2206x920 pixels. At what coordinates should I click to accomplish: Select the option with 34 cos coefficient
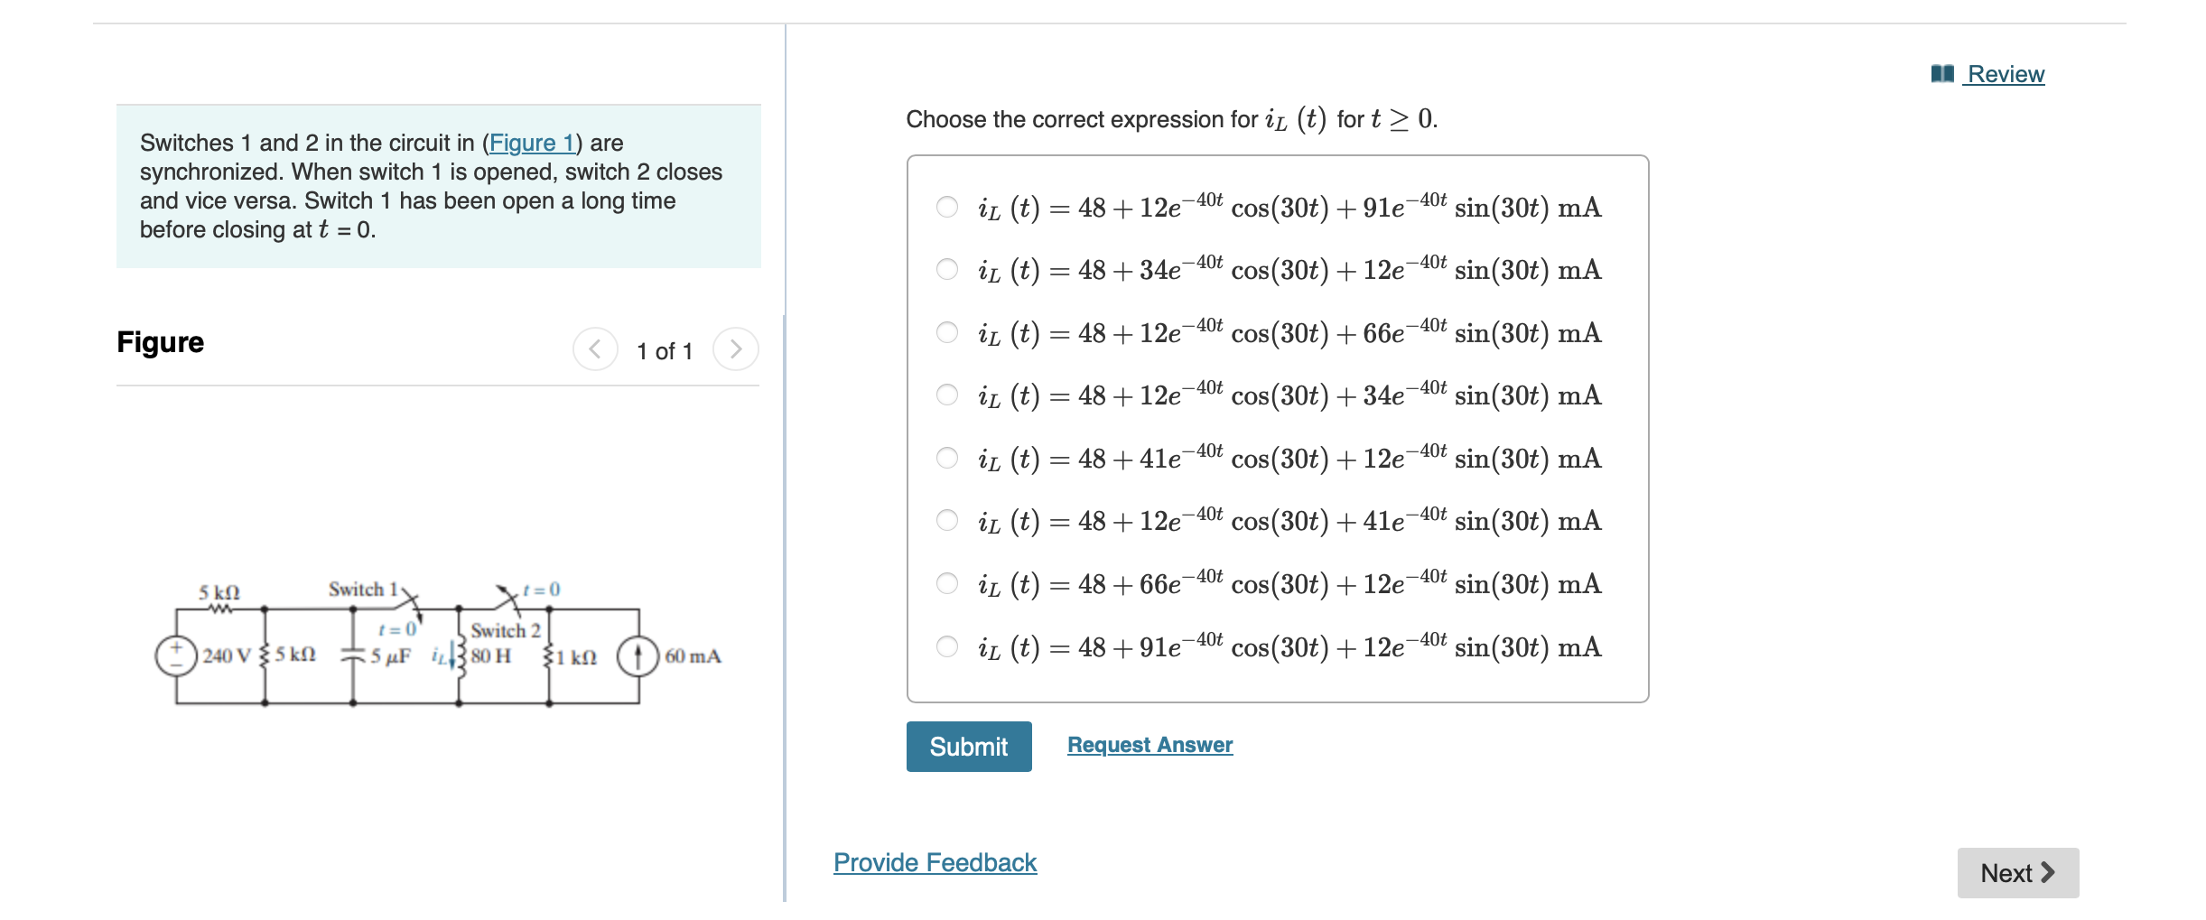point(946,269)
